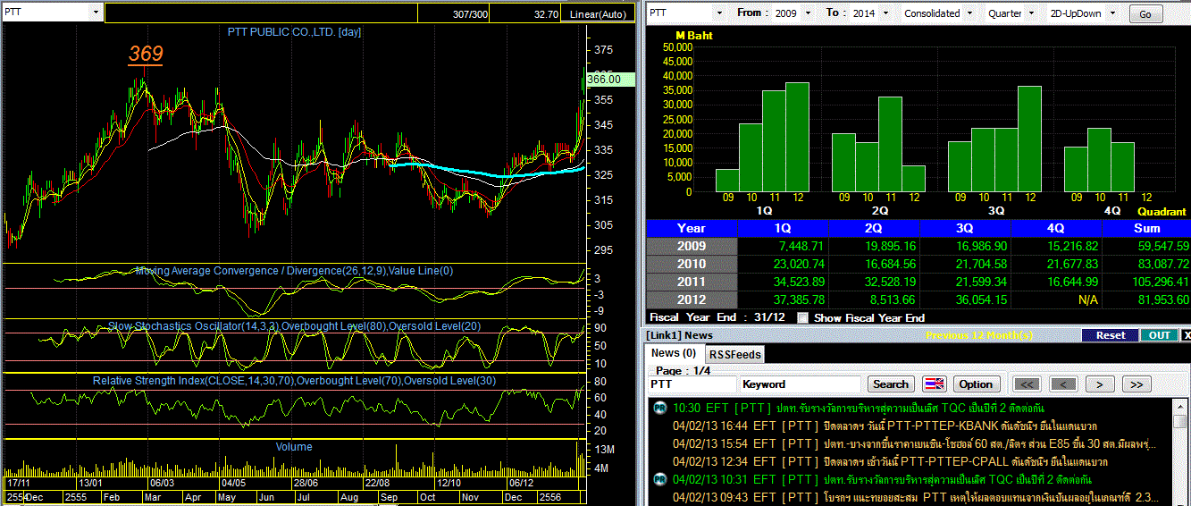Go to previous news page with < button
This screenshot has width=1191, height=506.
[x=1063, y=384]
